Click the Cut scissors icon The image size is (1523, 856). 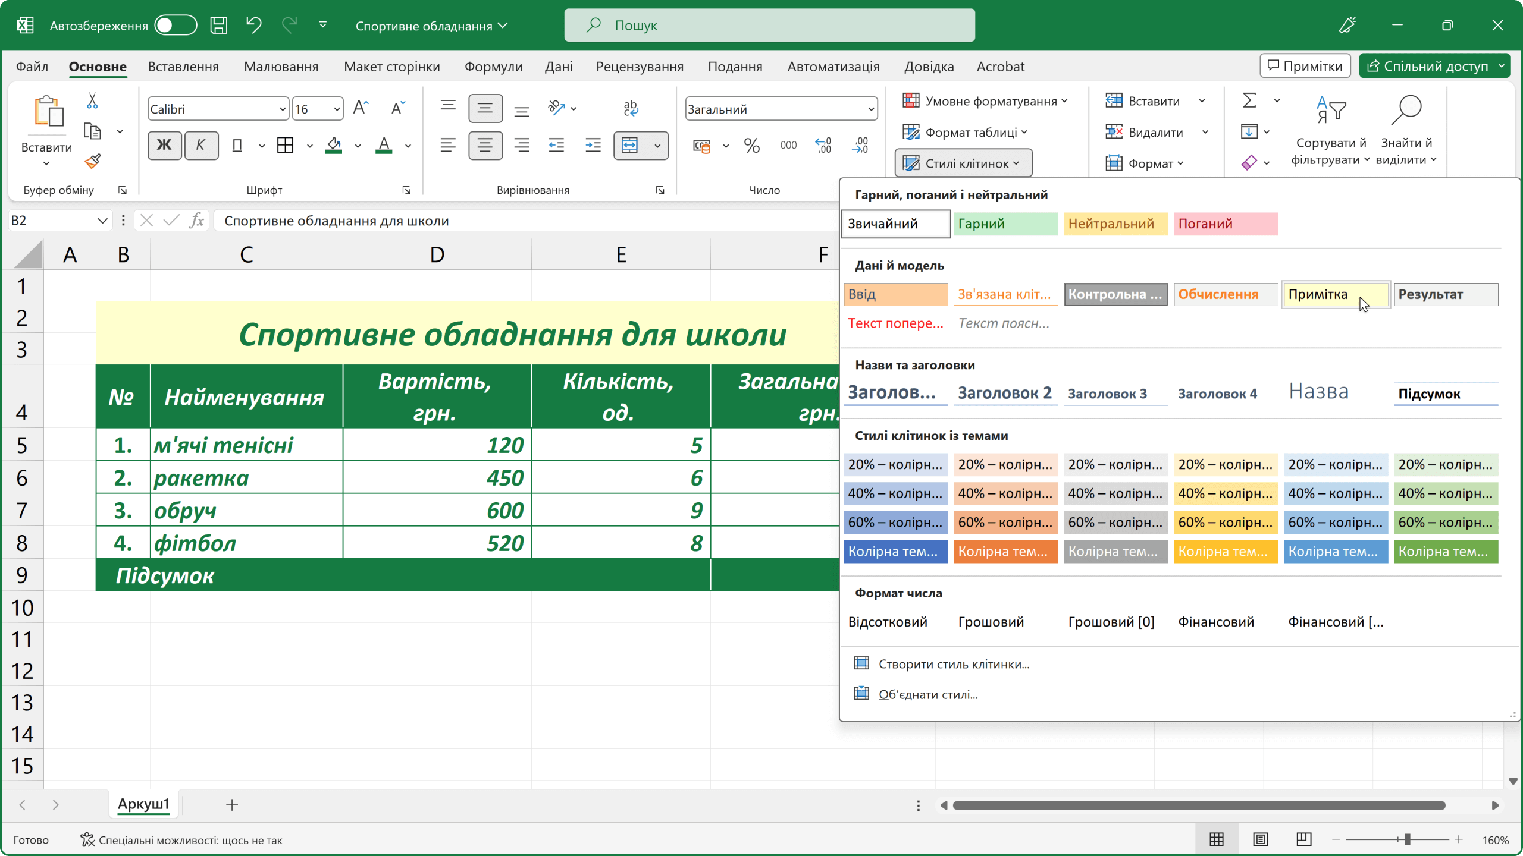click(92, 100)
